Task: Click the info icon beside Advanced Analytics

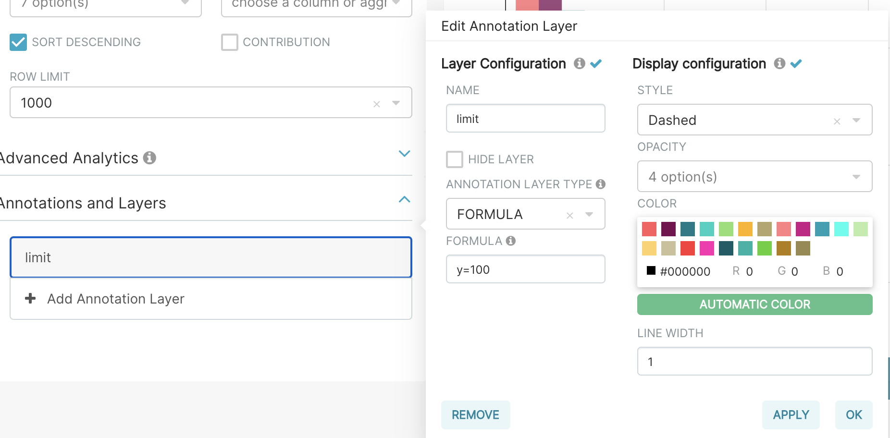Action: click(149, 158)
